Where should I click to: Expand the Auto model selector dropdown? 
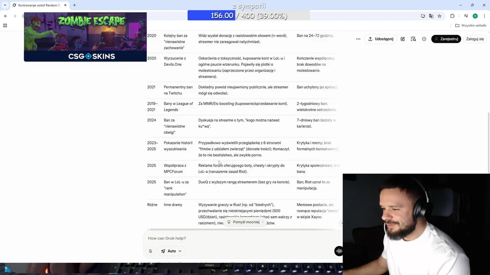[171, 251]
